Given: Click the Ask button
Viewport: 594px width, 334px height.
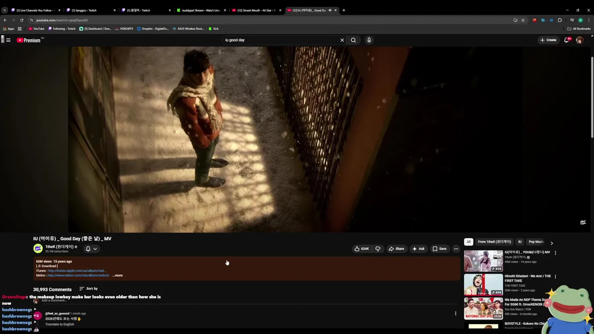Looking at the screenshot, I should tap(418, 249).
